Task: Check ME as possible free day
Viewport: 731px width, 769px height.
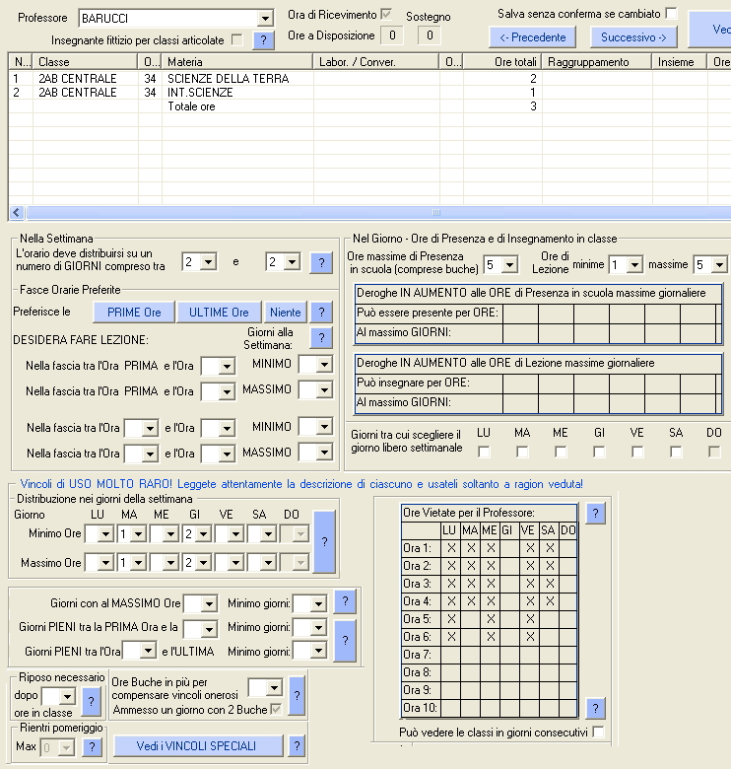Action: (x=561, y=452)
